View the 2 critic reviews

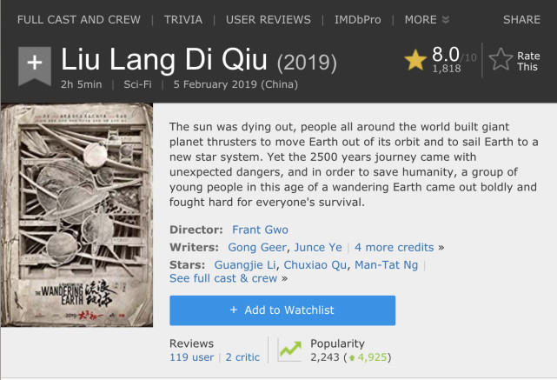(242, 357)
